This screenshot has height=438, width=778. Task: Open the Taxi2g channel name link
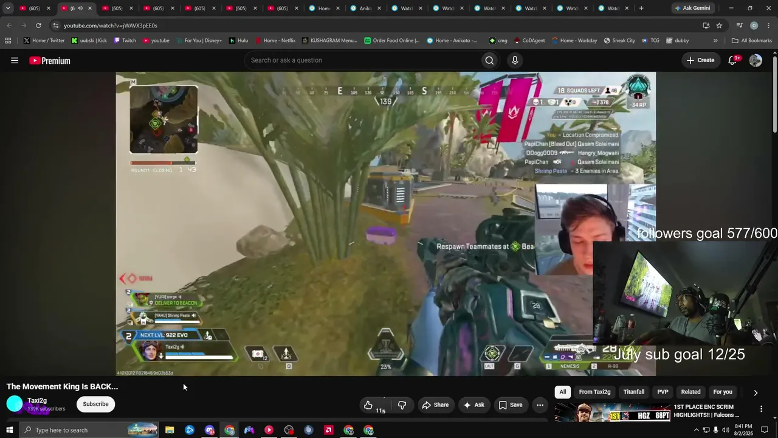tap(37, 400)
